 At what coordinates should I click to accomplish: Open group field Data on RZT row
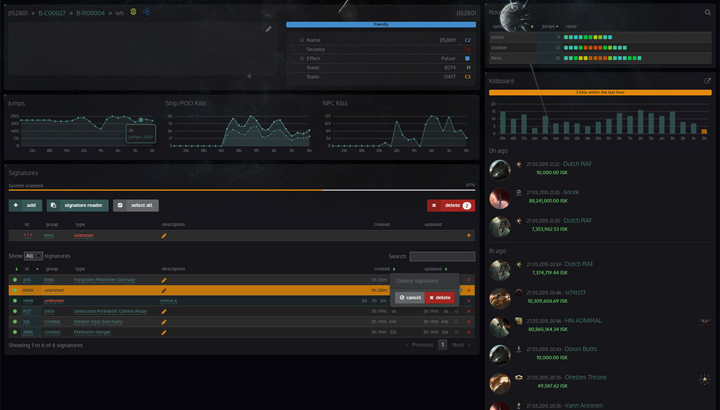click(49, 311)
